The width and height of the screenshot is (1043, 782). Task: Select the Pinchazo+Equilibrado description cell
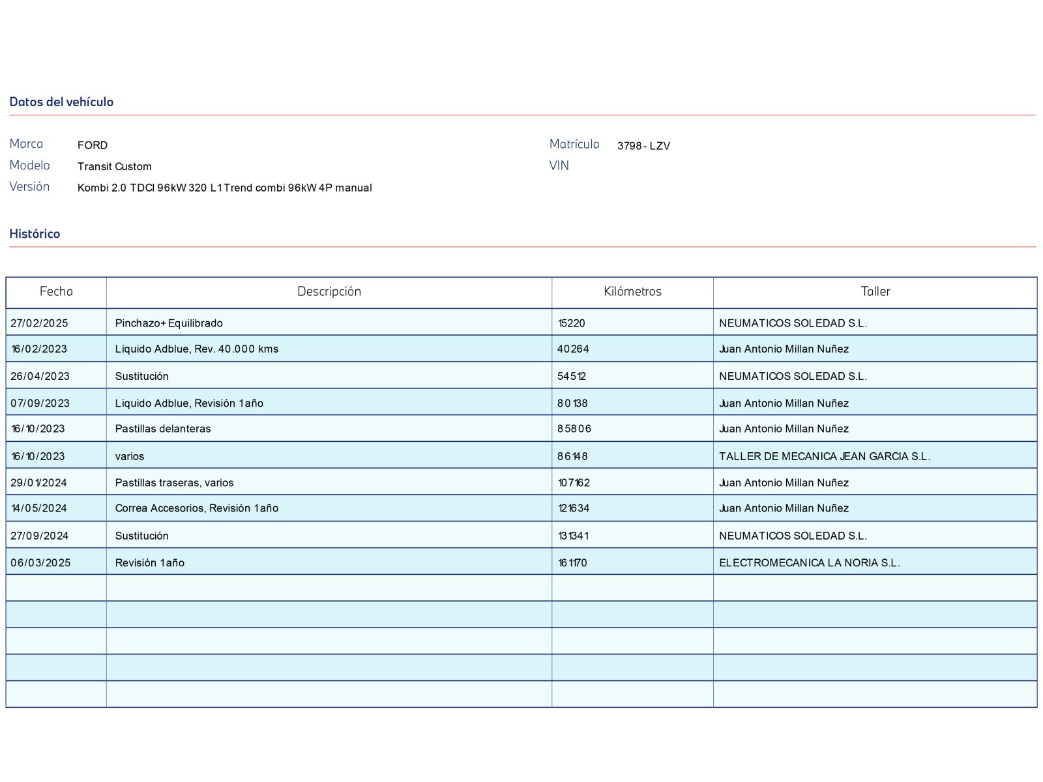[169, 323]
